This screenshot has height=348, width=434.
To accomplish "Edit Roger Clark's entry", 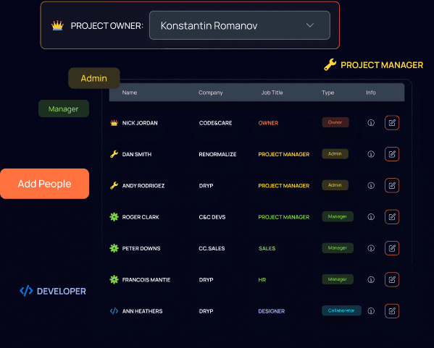I will [x=392, y=217].
